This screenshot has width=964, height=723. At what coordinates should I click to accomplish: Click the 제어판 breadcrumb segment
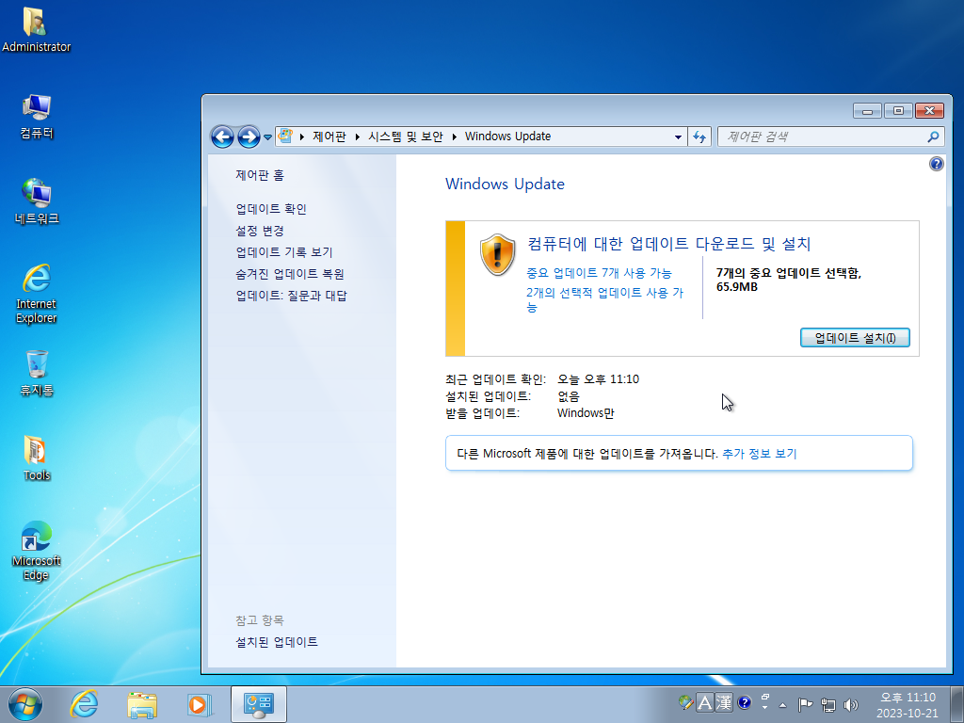click(x=329, y=137)
